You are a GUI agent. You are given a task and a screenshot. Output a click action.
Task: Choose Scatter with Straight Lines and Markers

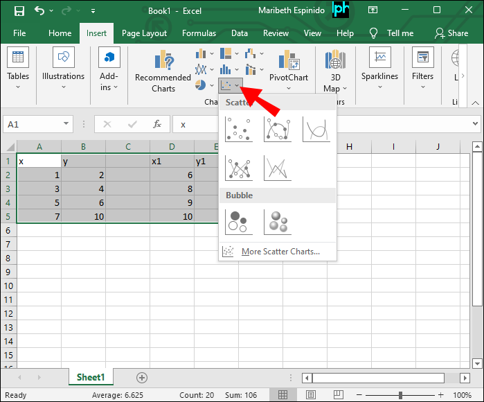click(239, 168)
